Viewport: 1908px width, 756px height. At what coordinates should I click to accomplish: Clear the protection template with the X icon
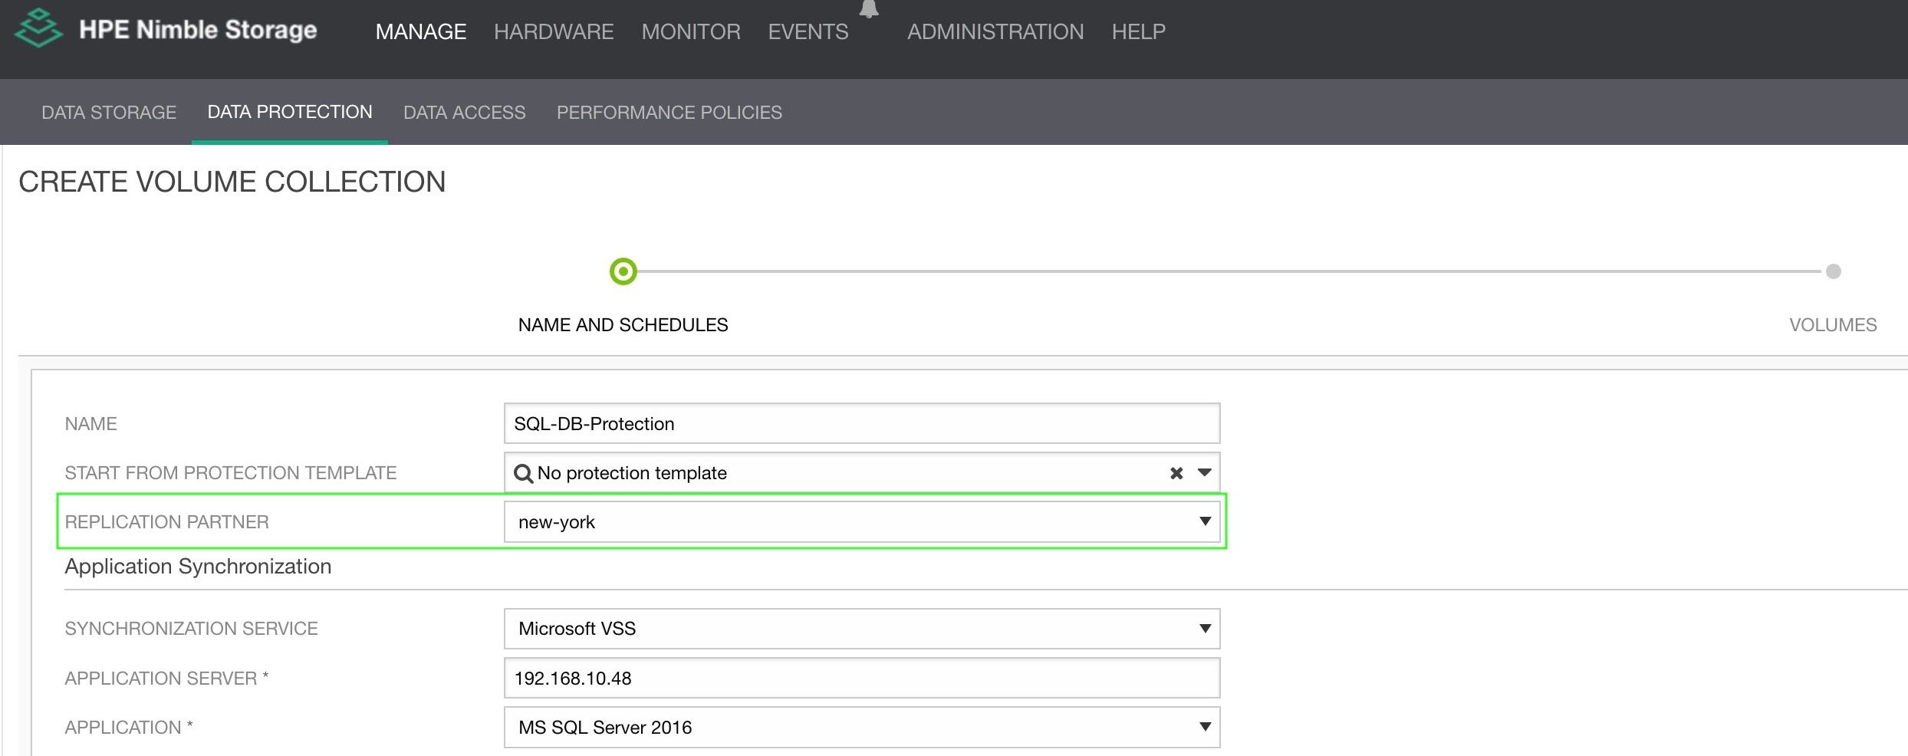coord(1176,473)
